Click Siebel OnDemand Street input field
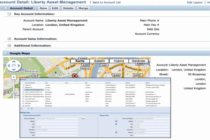 click(57, 121)
